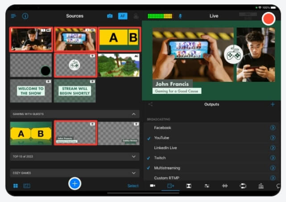This screenshot has width=286, height=202.
Task: Select the gamepad logo overlay source
Action: pos(75,65)
